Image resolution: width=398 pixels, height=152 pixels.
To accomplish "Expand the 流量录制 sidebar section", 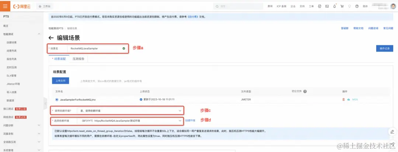I will 39,134.
